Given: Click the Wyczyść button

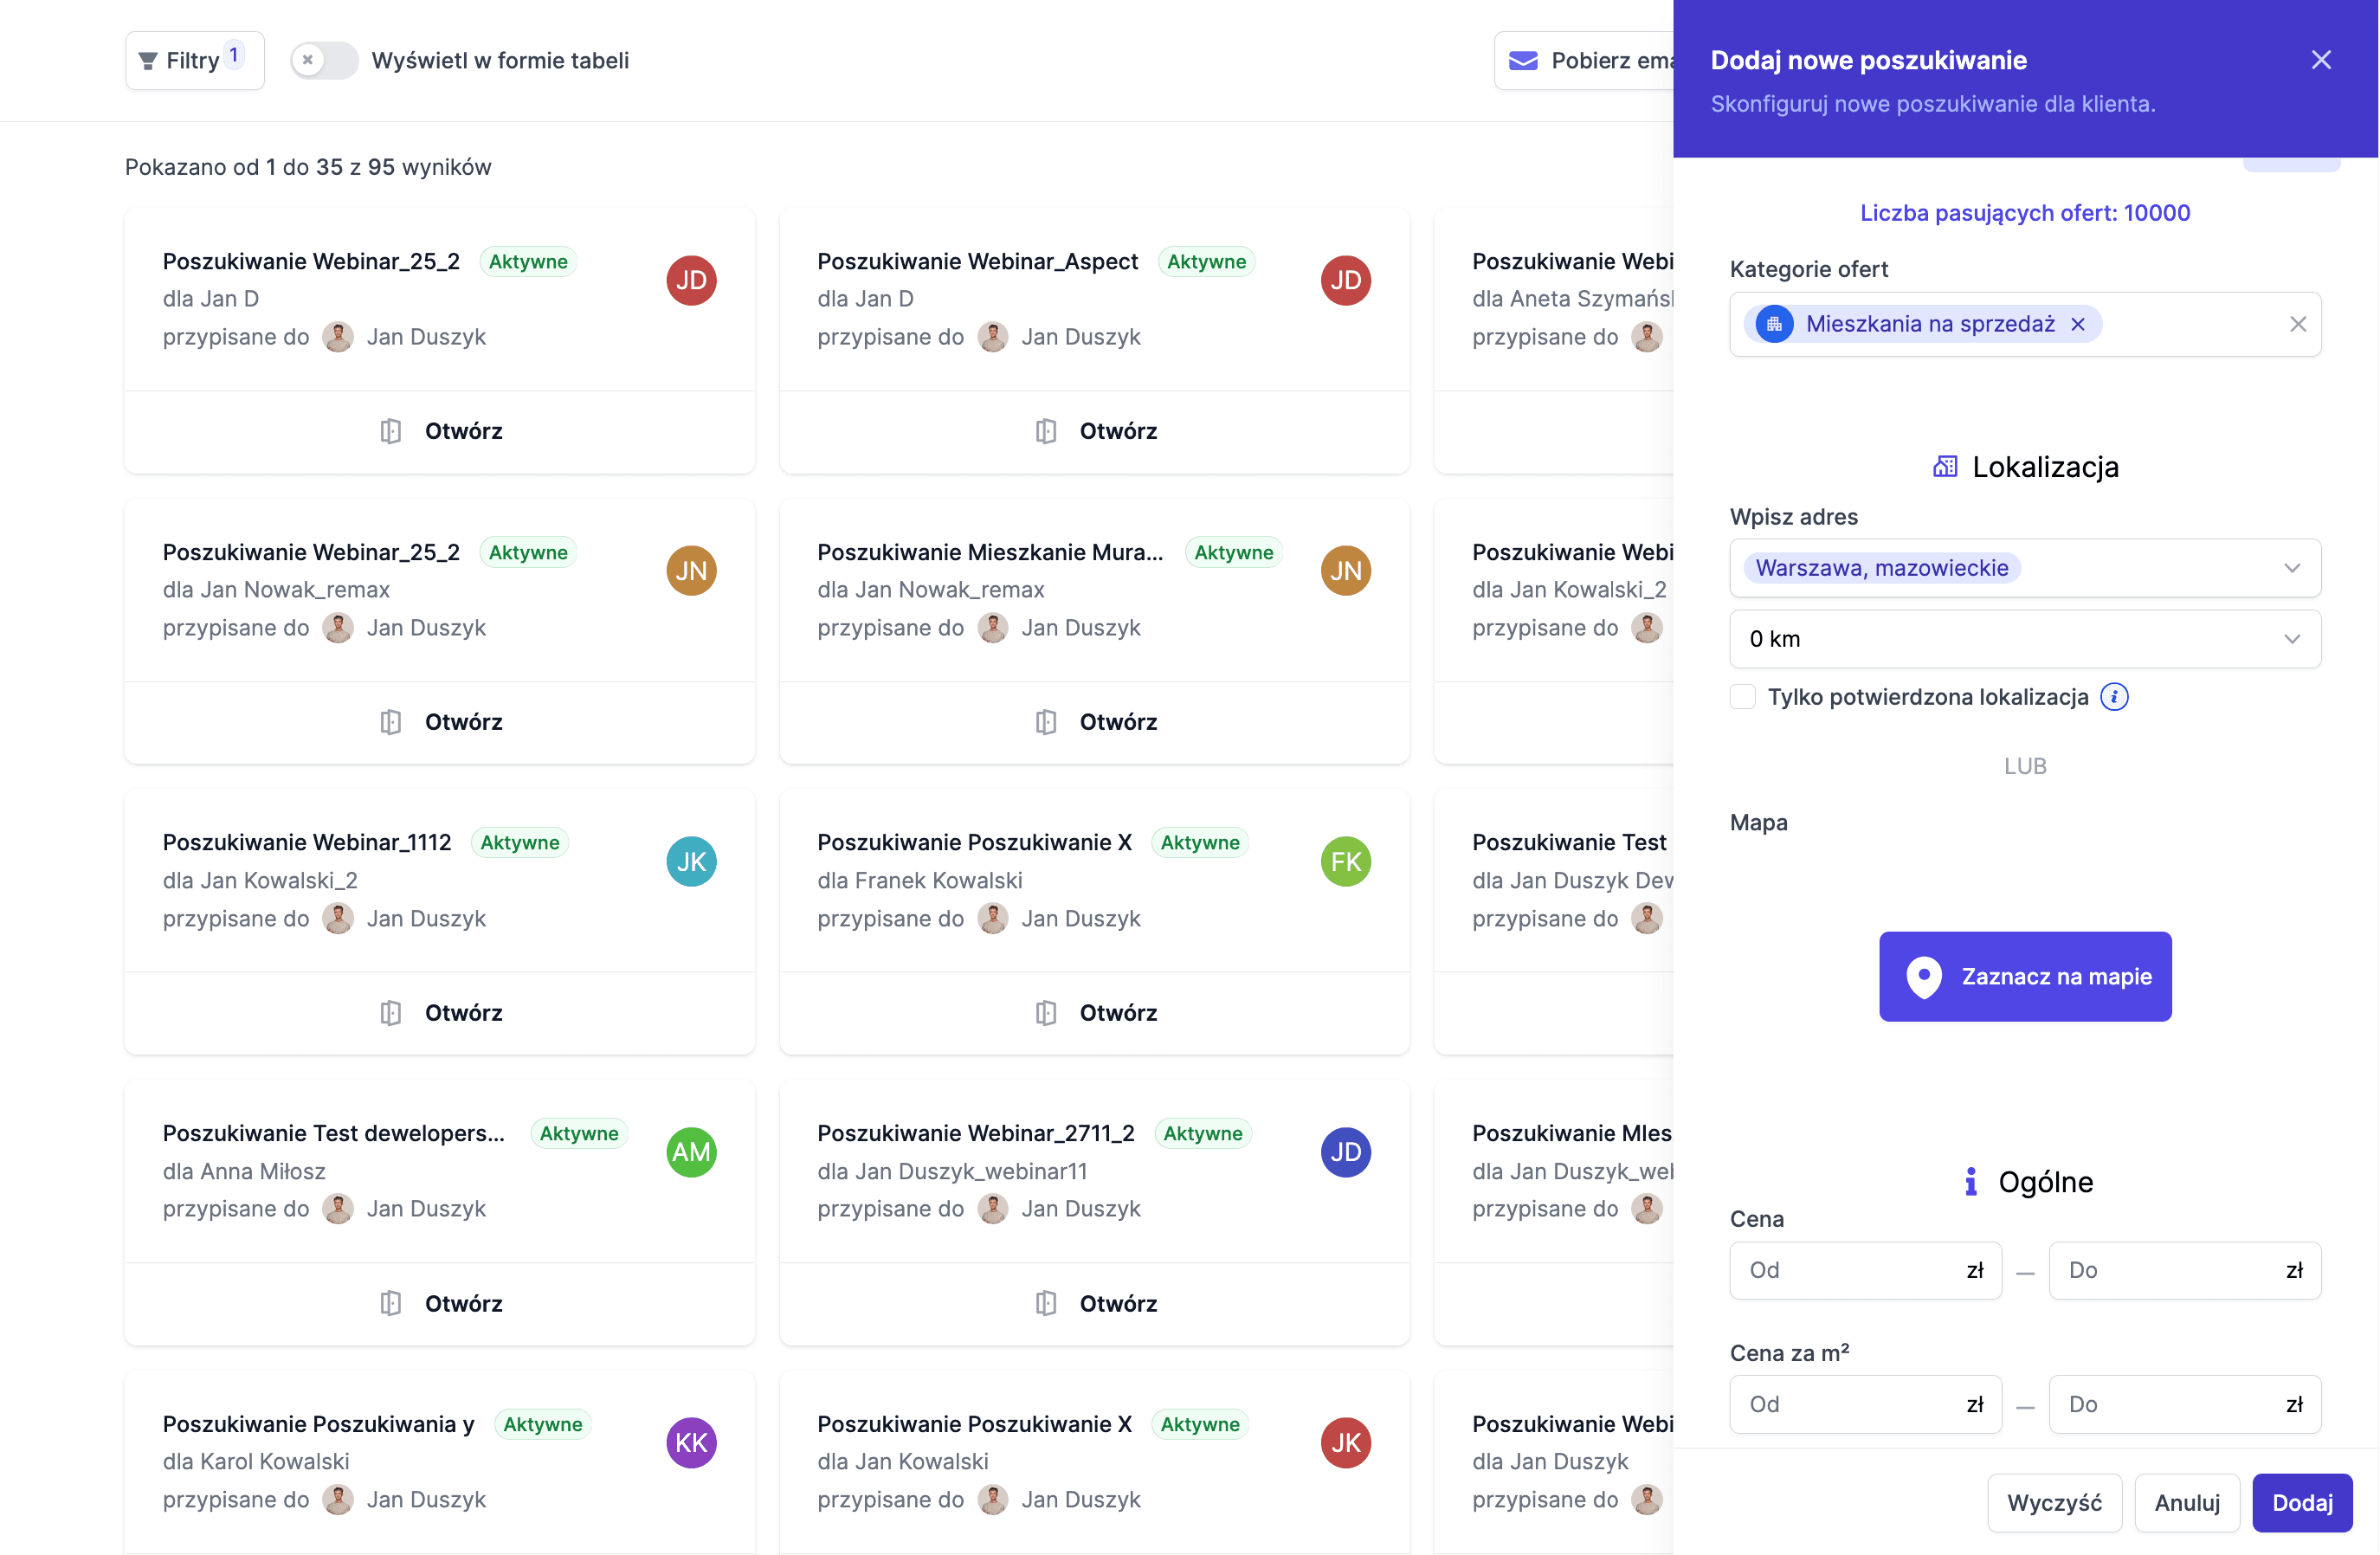Looking at the screenshot, I should (2054, 1502).
